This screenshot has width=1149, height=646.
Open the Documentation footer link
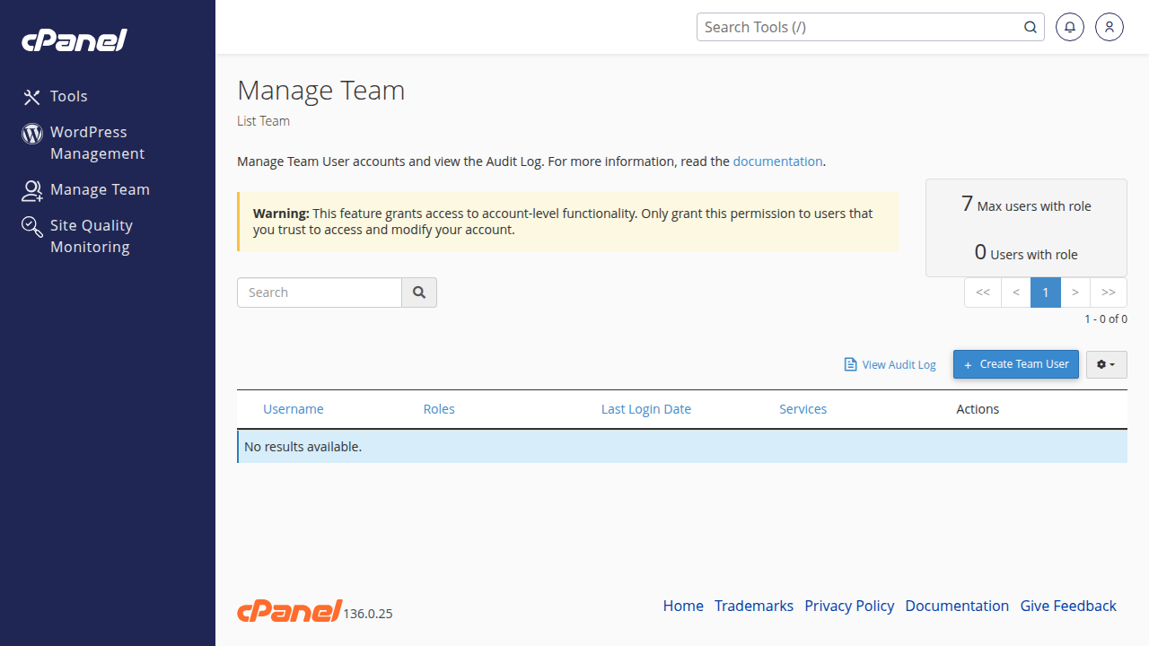click(957, 606)
